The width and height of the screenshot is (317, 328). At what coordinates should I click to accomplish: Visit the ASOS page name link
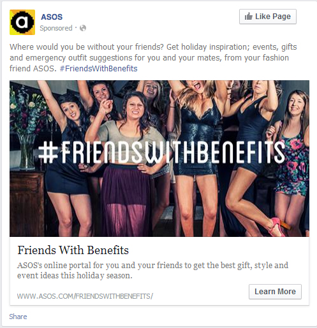coord(52,17)
